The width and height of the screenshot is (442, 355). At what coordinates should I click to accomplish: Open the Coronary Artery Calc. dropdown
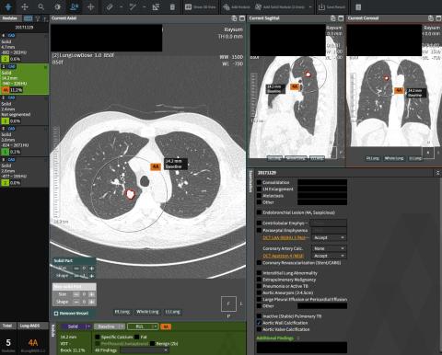329,248
